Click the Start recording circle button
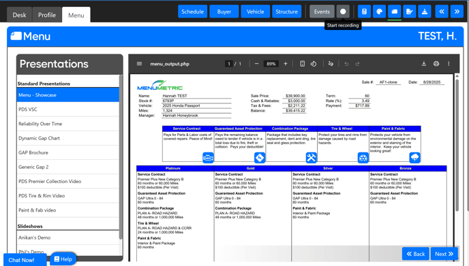 [x=343, y=12]
